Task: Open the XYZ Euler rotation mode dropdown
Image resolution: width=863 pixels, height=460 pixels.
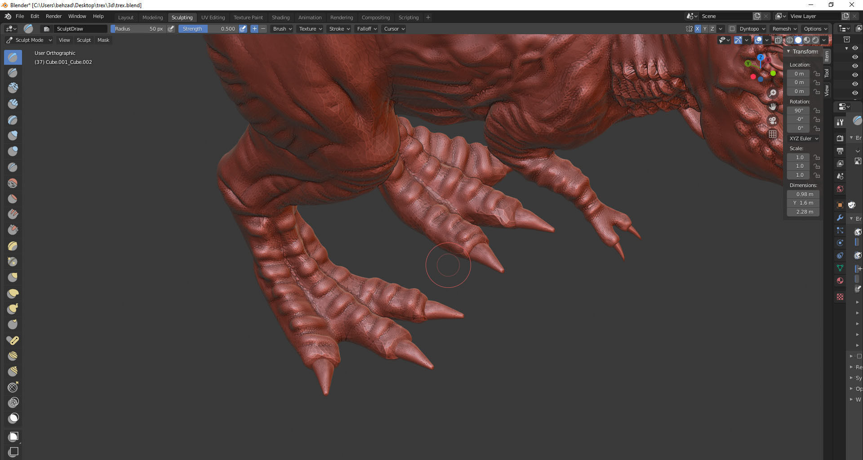Action: (804, 138)
